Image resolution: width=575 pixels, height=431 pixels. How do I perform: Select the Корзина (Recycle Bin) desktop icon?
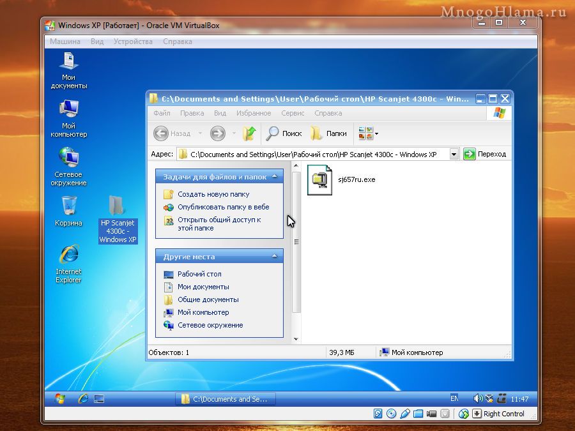(x=68, y=211)
